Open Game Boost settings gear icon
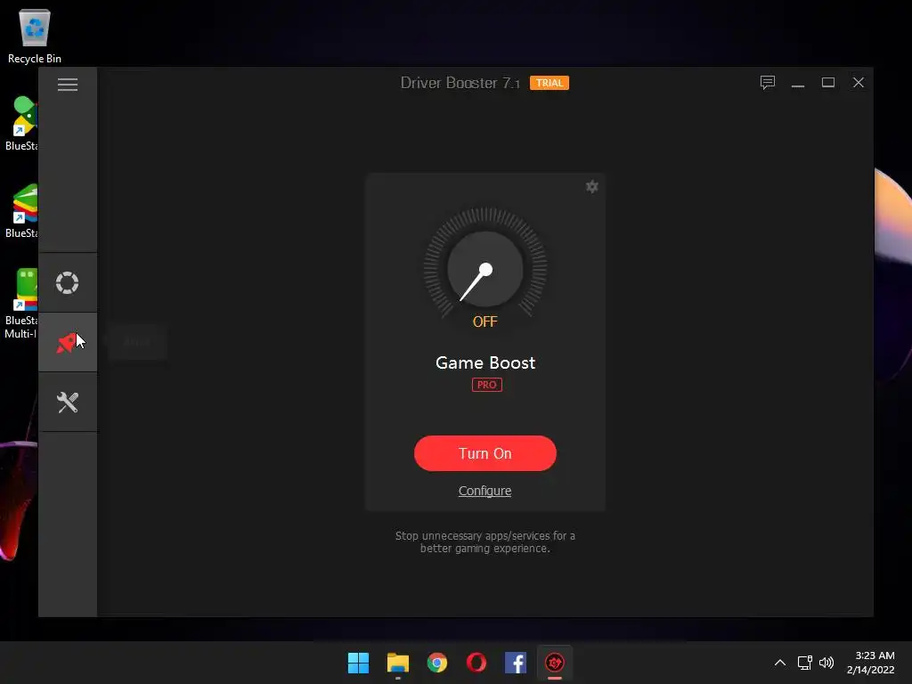Viewport: 912px width, 684px height. coord(591,187)
